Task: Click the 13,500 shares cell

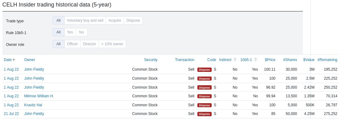Action: pos(291,96)
